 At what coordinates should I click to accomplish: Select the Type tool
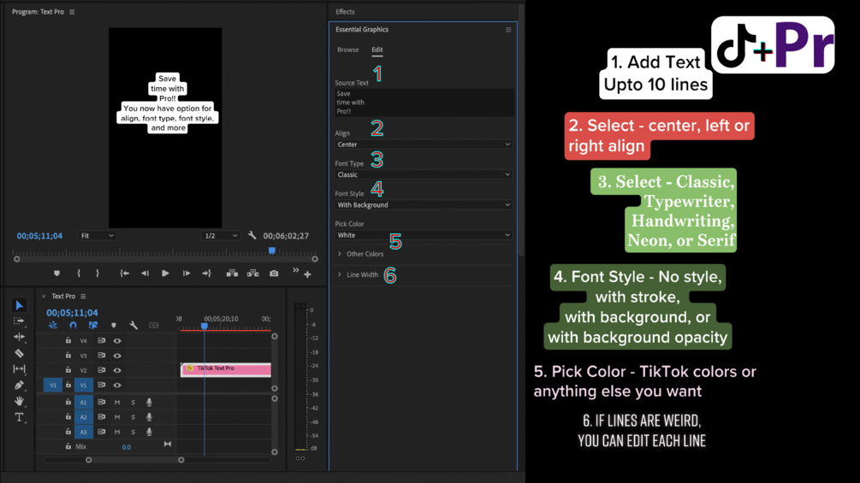pyautogui.click(x=19, y=417)
